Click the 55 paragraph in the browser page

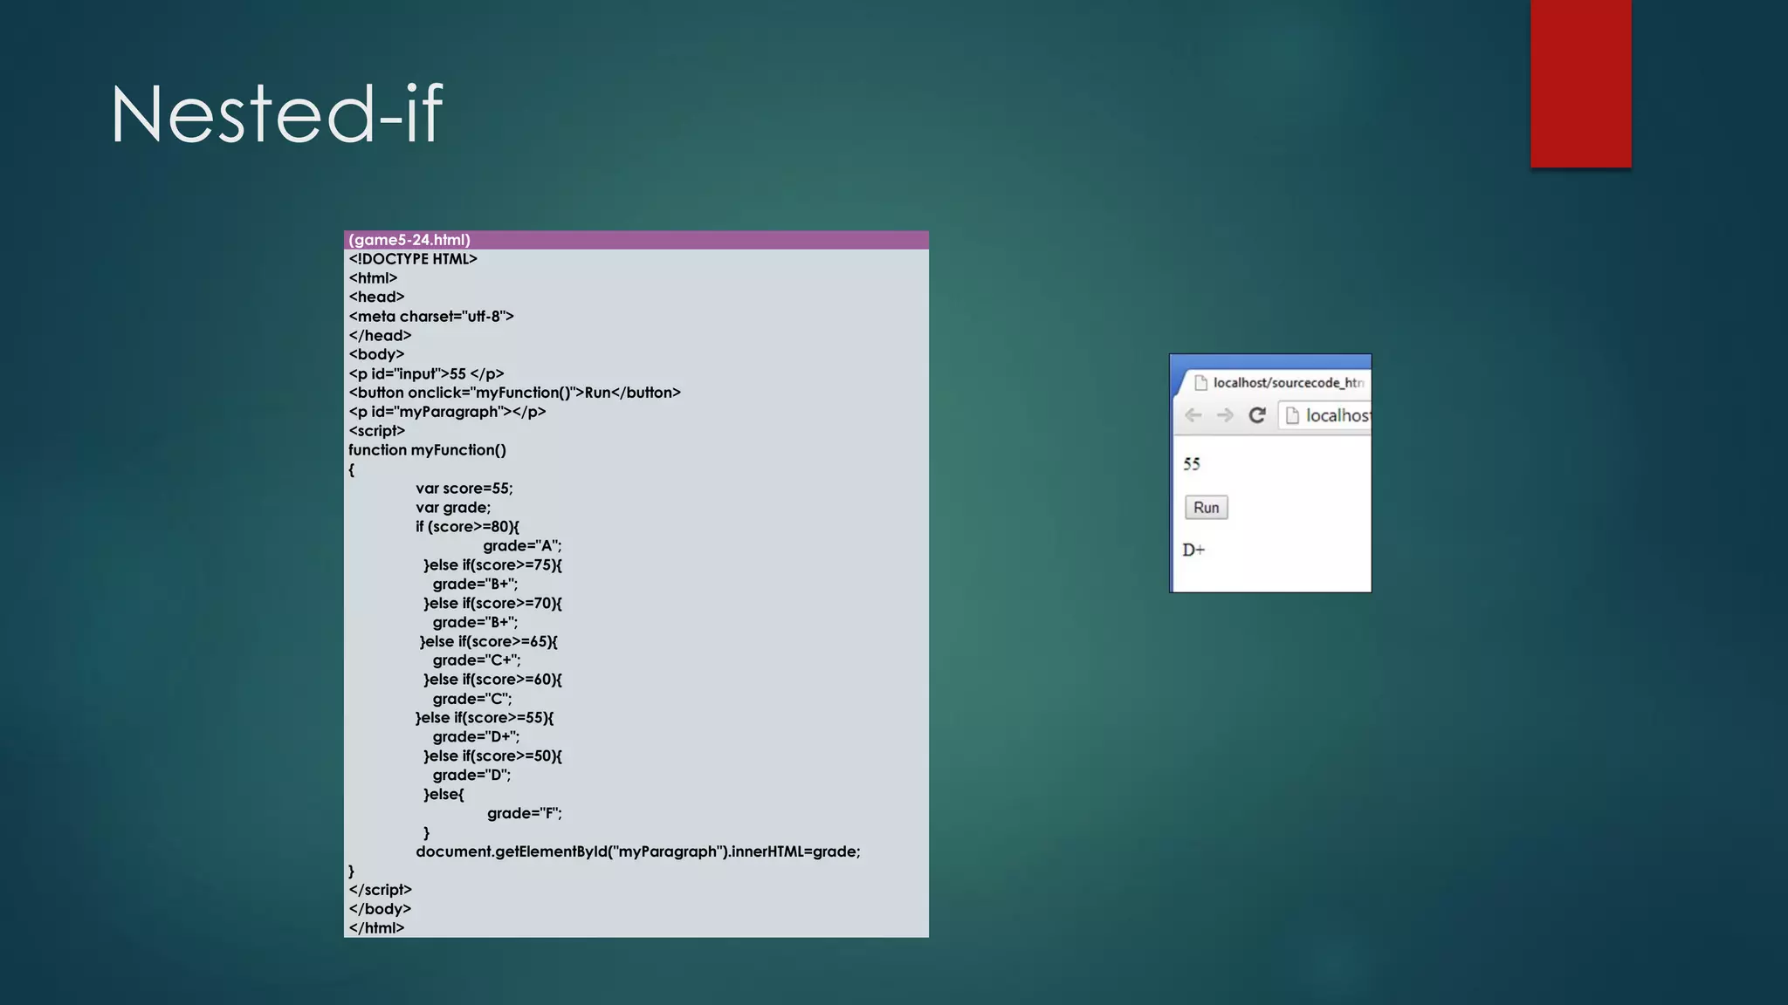1192,464
